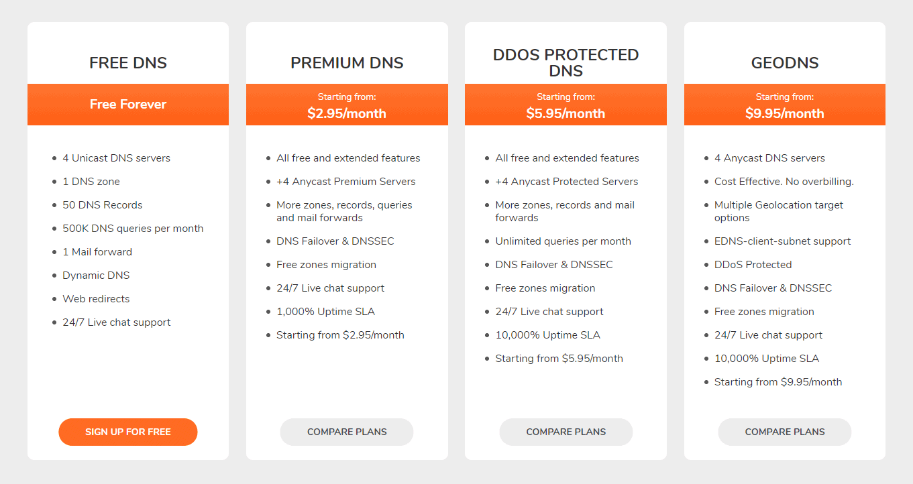Screen dimensions: 913x484
Task: Click the Free zones migration item
Action: [326, 264]
